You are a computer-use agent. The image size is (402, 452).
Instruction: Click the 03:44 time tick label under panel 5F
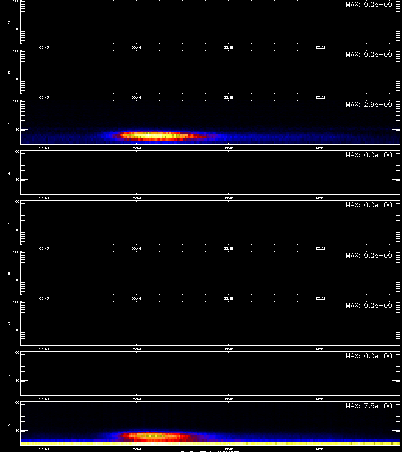pyautogui.click(x=136, y=248)
